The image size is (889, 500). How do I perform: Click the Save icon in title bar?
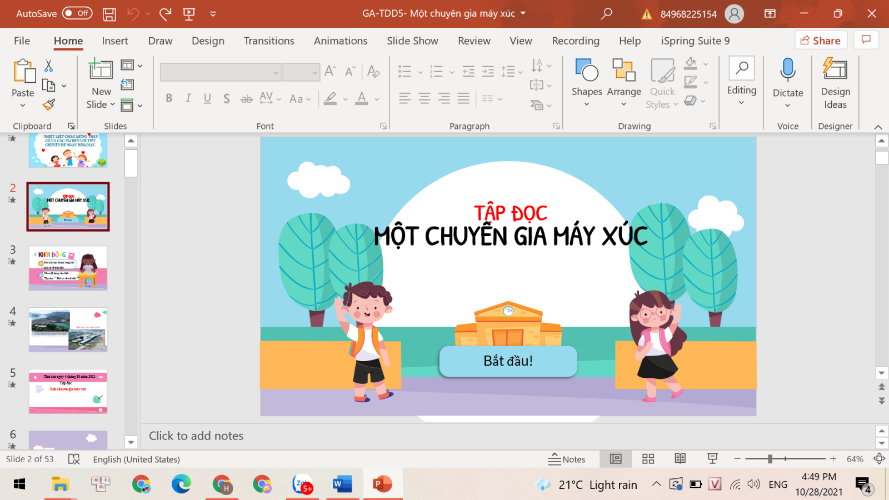[x=109, y=14]
